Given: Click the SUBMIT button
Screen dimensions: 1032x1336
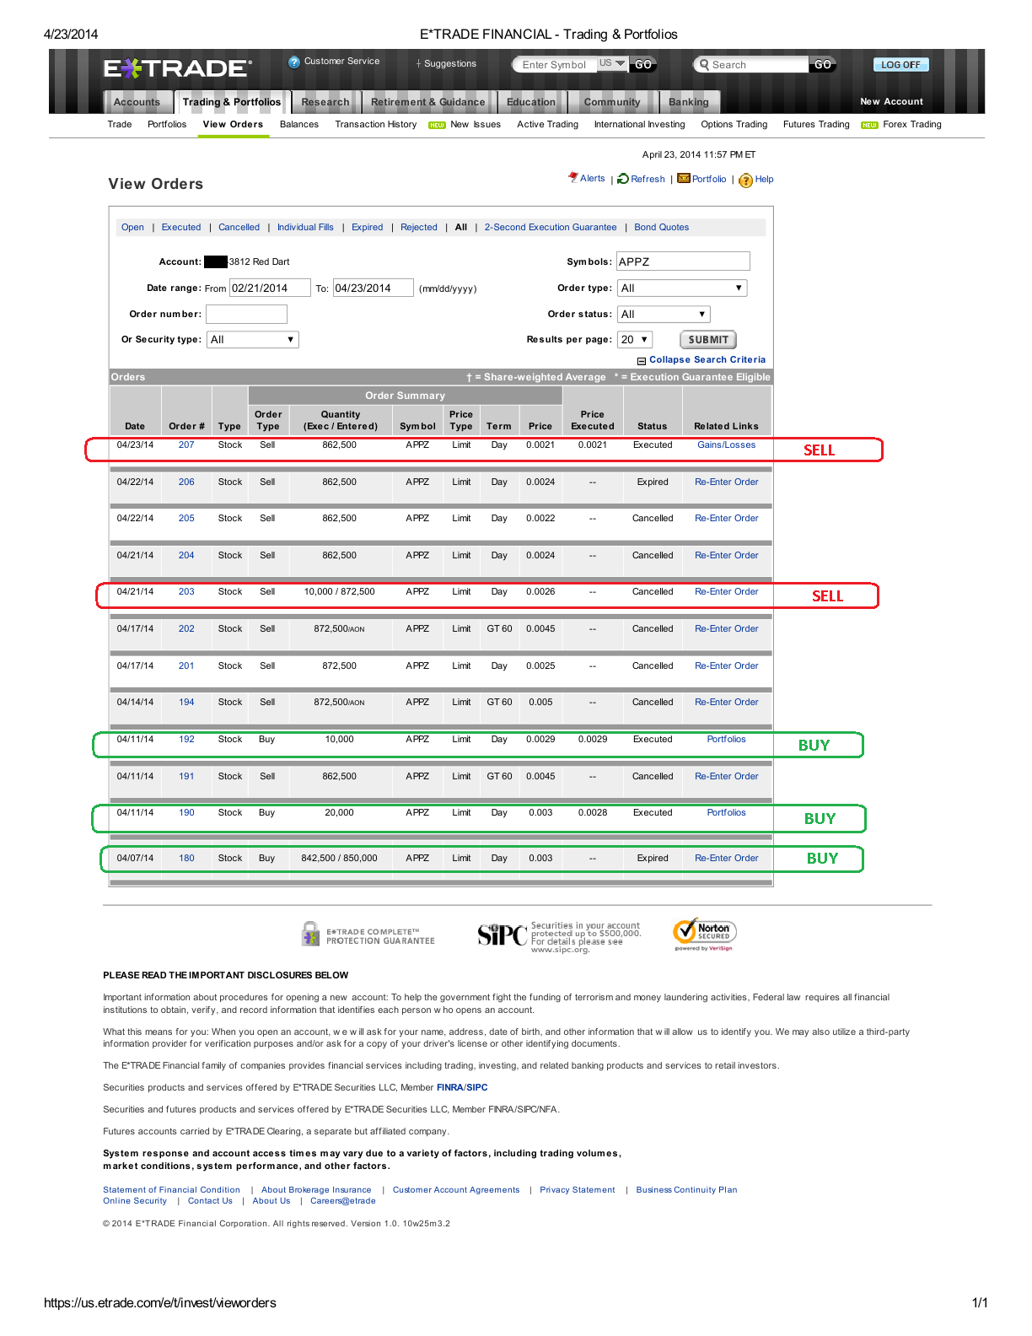Looking at the screenshot, I should coord(708,340).
